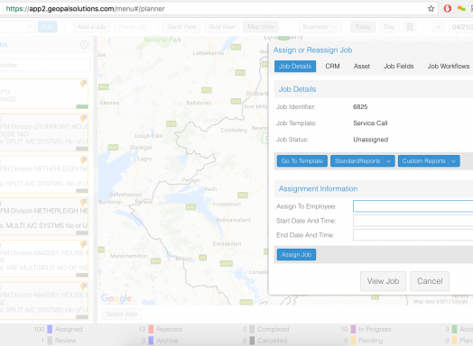Go to previous date arrow
This screenshot has width=473, height=346.
[x=439, y=27]
